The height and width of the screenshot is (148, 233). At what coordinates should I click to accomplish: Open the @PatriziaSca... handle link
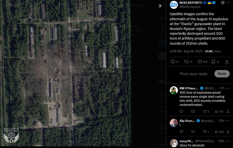tap(205, 141)
